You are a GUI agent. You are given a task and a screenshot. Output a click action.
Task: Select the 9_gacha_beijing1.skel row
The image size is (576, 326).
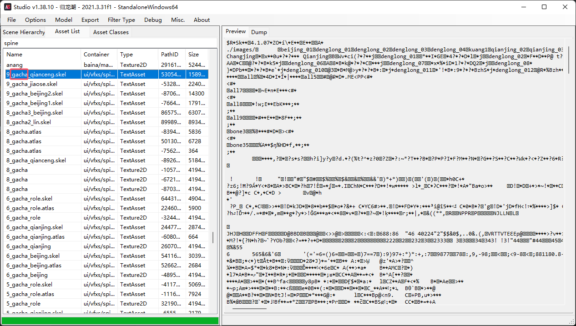[x=106, y=103]
